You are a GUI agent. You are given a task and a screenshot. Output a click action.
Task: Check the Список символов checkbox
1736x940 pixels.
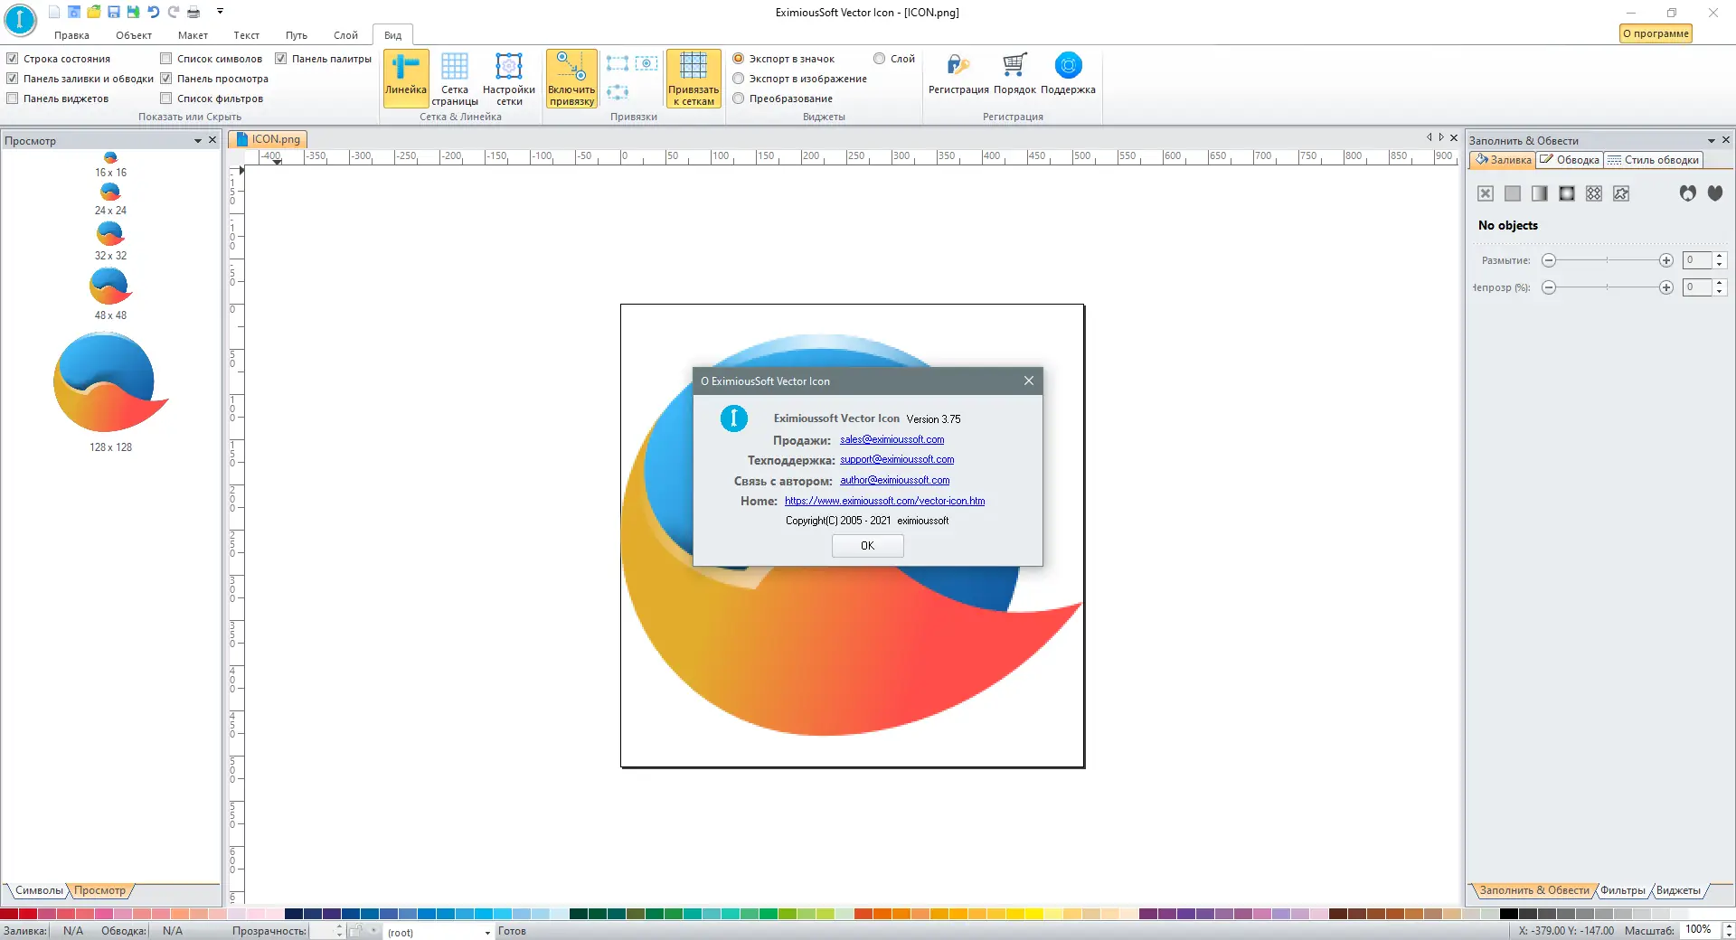pos(166,59)
